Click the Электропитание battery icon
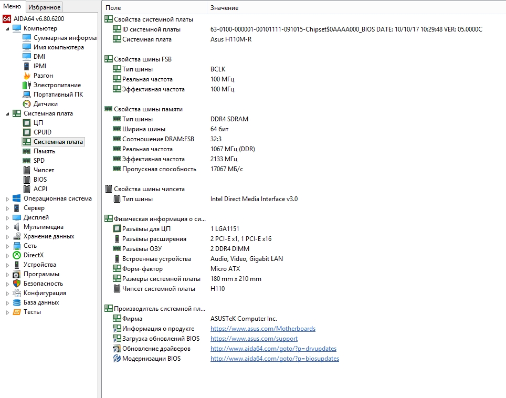Viewport: 506px width, 398px height. [27, 85]
